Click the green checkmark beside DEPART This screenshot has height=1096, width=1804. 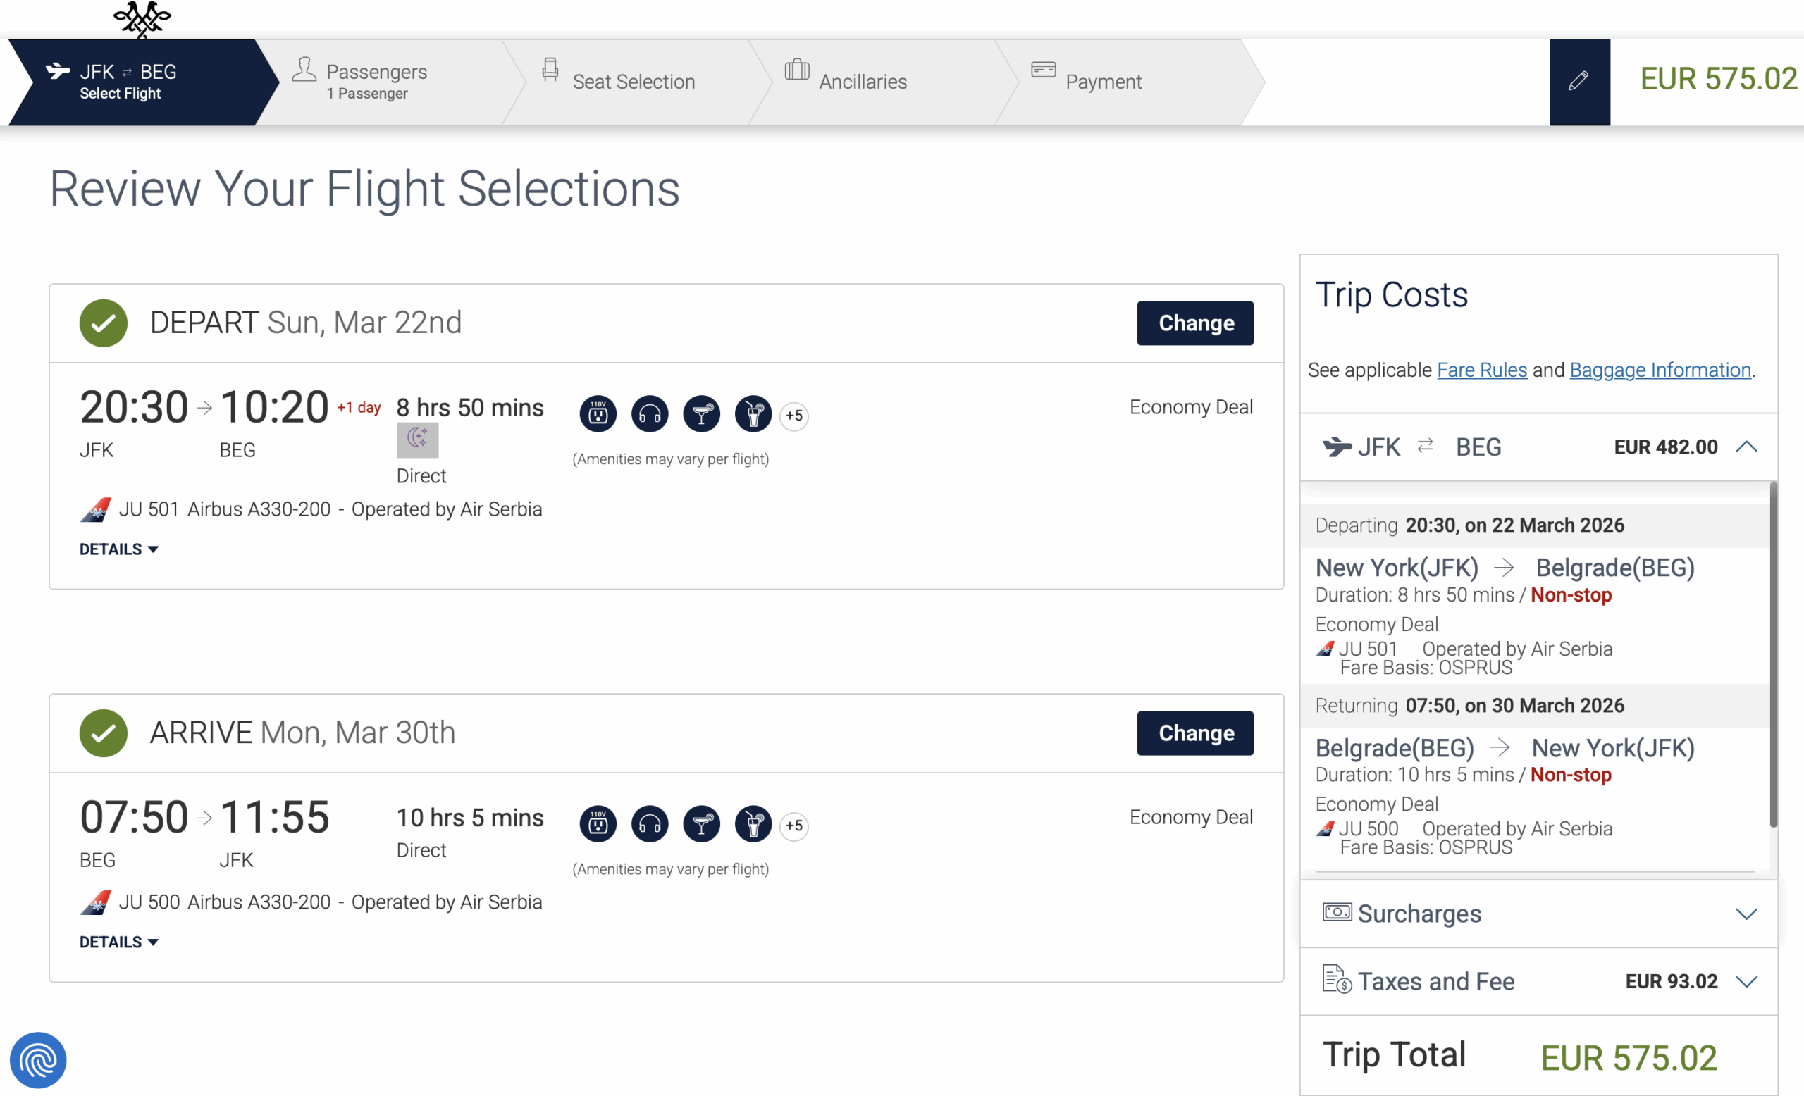point(103,323)
